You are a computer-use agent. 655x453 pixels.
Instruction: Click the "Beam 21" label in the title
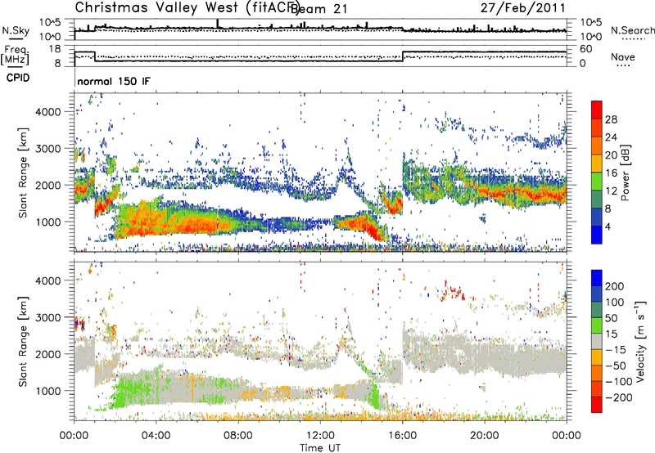(320, 9)
